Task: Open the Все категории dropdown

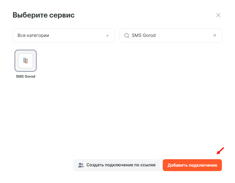Action: point(63,35)
